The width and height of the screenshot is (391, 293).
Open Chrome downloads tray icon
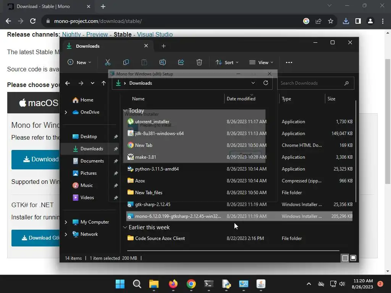[x=346, y=21]
